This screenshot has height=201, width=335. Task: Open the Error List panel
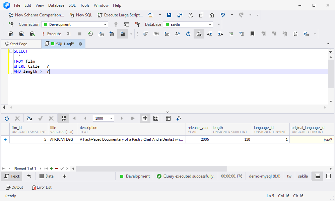42,187
